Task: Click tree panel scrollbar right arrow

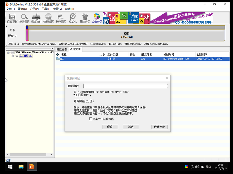Action: click(x=51, y=155)
